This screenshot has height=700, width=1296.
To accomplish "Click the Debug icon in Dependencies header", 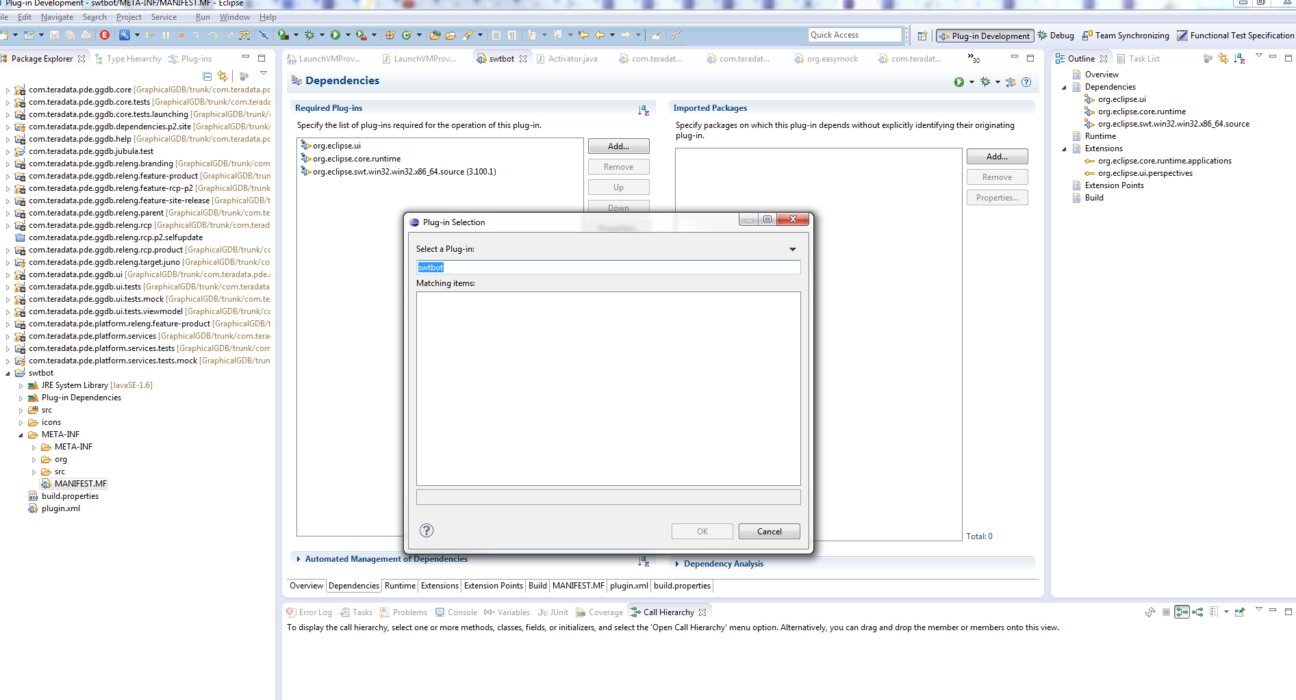I will [x=985, y=82].
